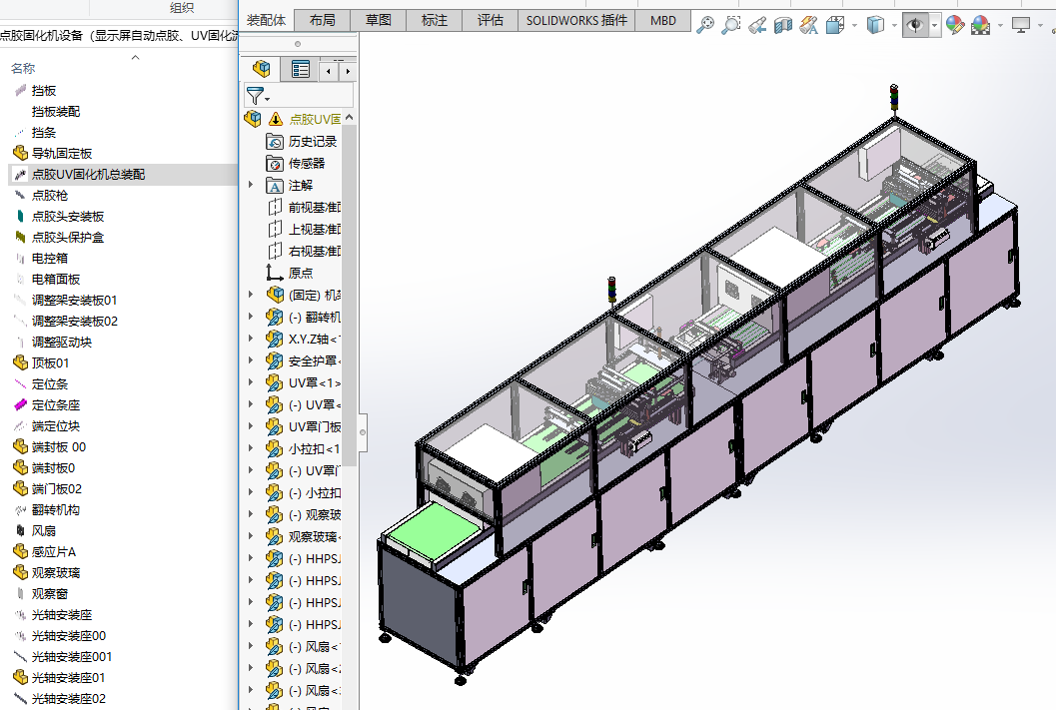Click the 端封板 00 file icon
The width and height of the screenshot is (1056, 710).
click(20, 446)
